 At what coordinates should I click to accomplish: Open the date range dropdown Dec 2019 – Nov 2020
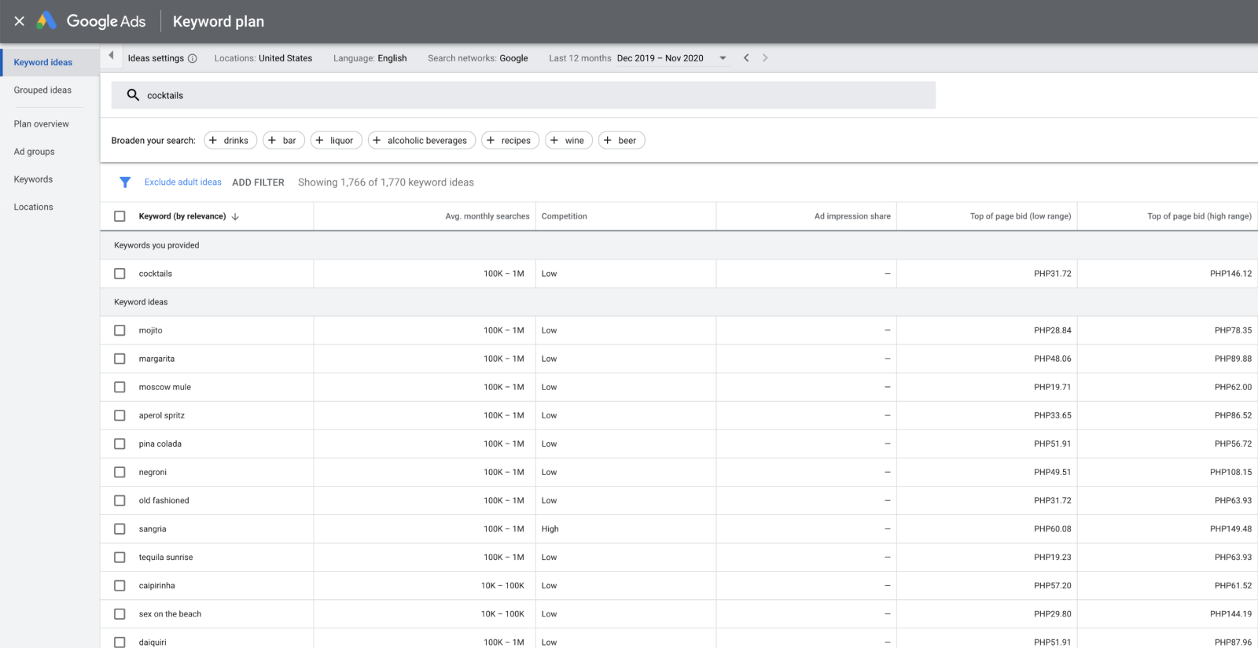(671, 58)
